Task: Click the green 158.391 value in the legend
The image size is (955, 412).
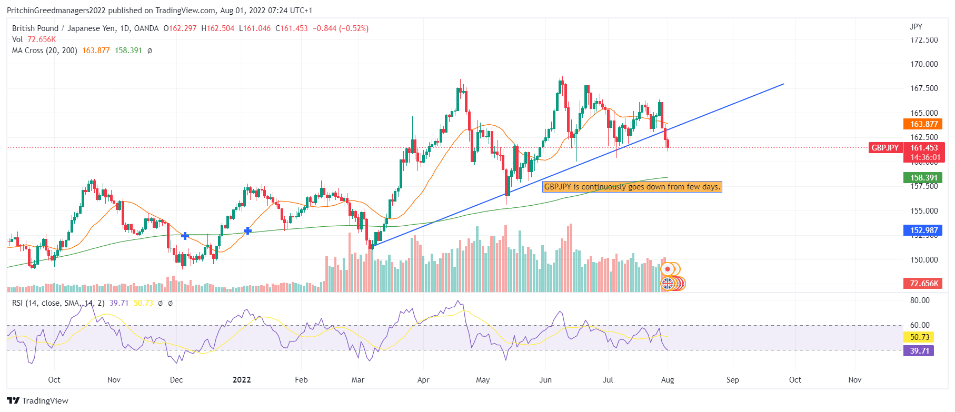Action: click(x=128, y=51)
